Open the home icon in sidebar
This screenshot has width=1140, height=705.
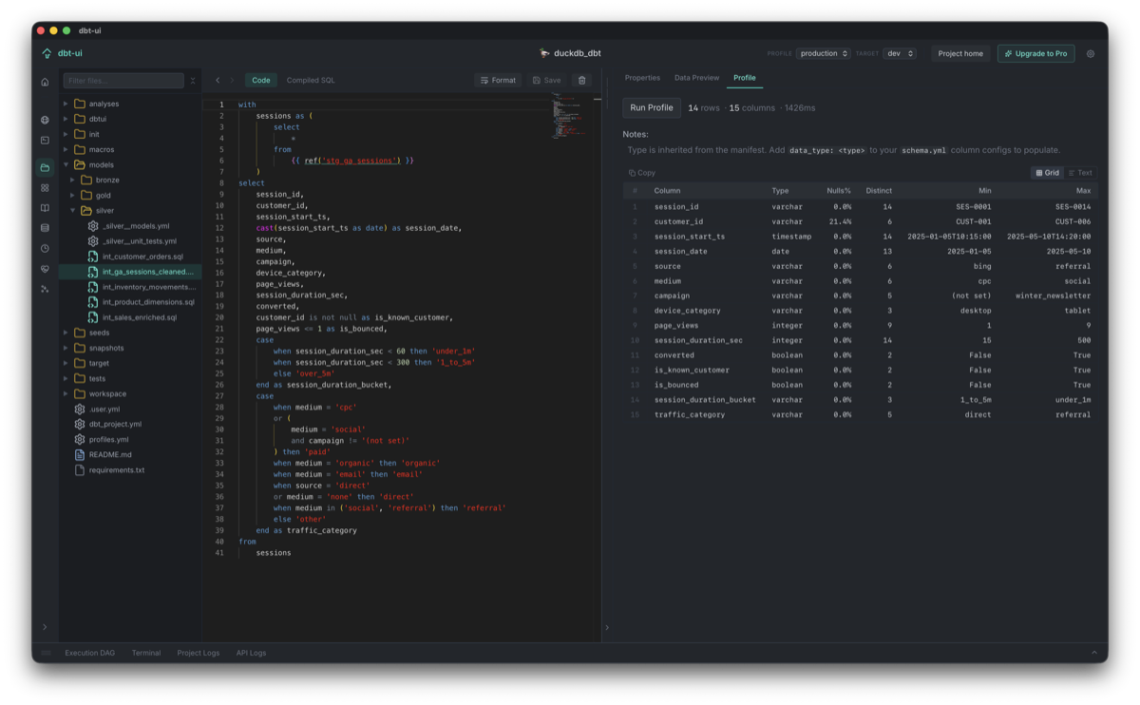pos(45,82)
